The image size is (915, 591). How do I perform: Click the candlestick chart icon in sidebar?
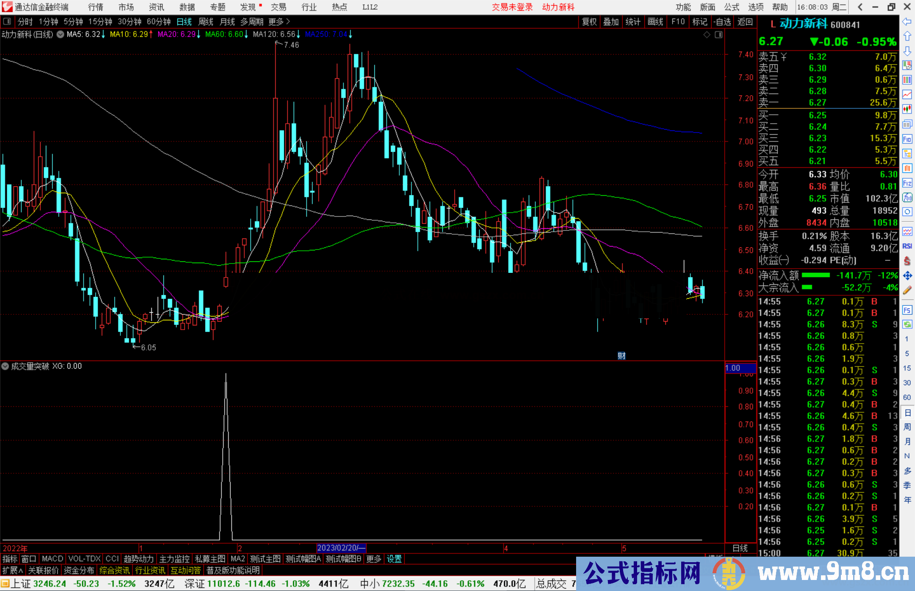907,109
